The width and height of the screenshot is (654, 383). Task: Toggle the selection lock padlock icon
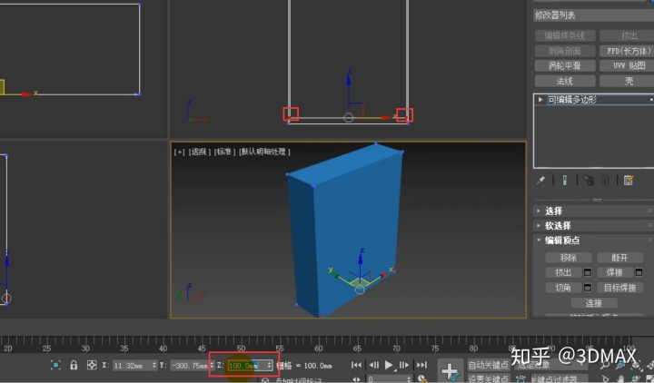[x=74, y=365]
